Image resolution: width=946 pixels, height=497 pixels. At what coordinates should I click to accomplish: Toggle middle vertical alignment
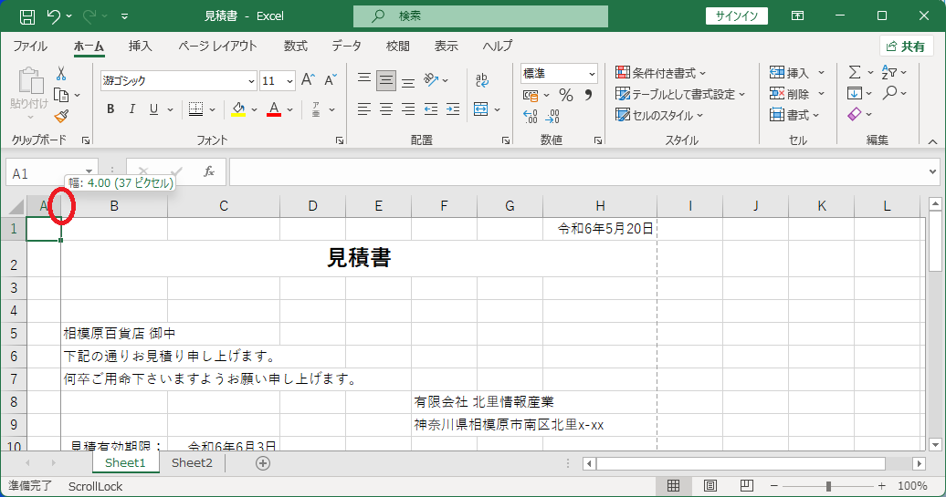386,79
